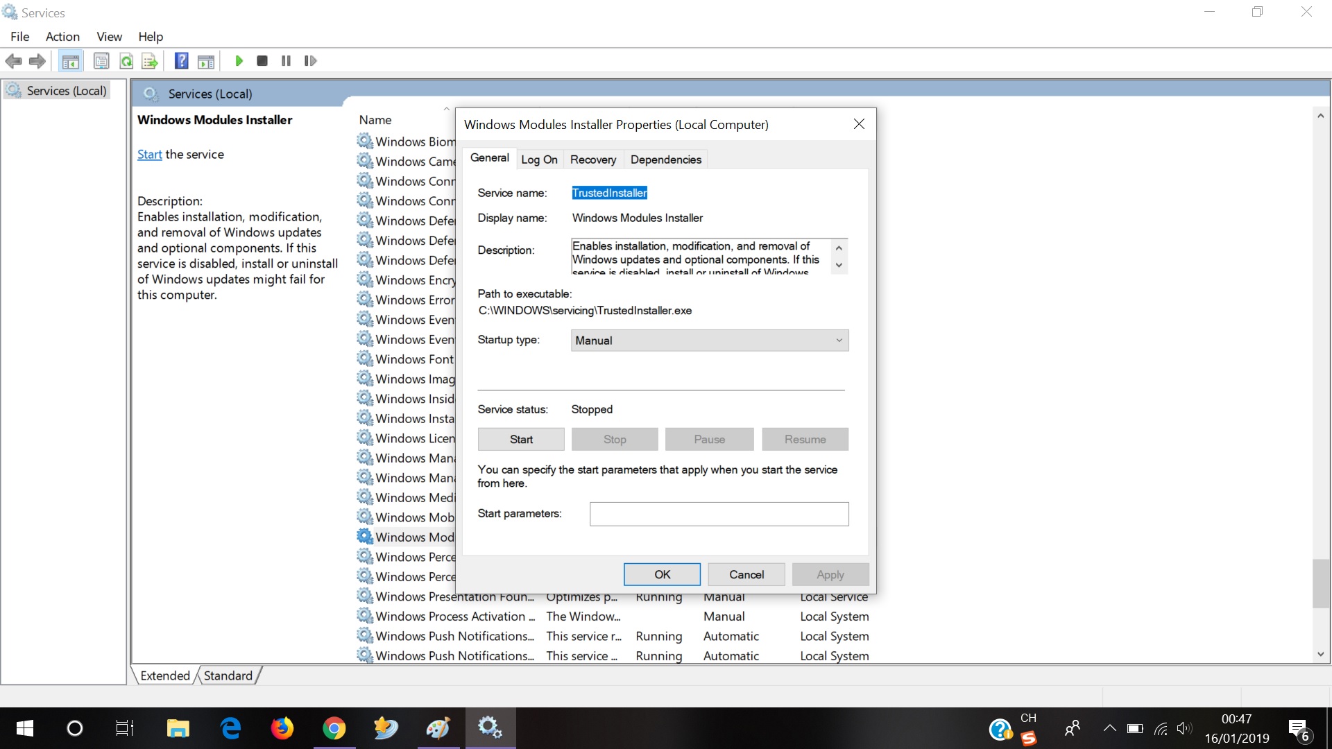Click services list scrollbar down arrow
The height and width of the screenshot is (749, 1332).
coord(1320,654)
